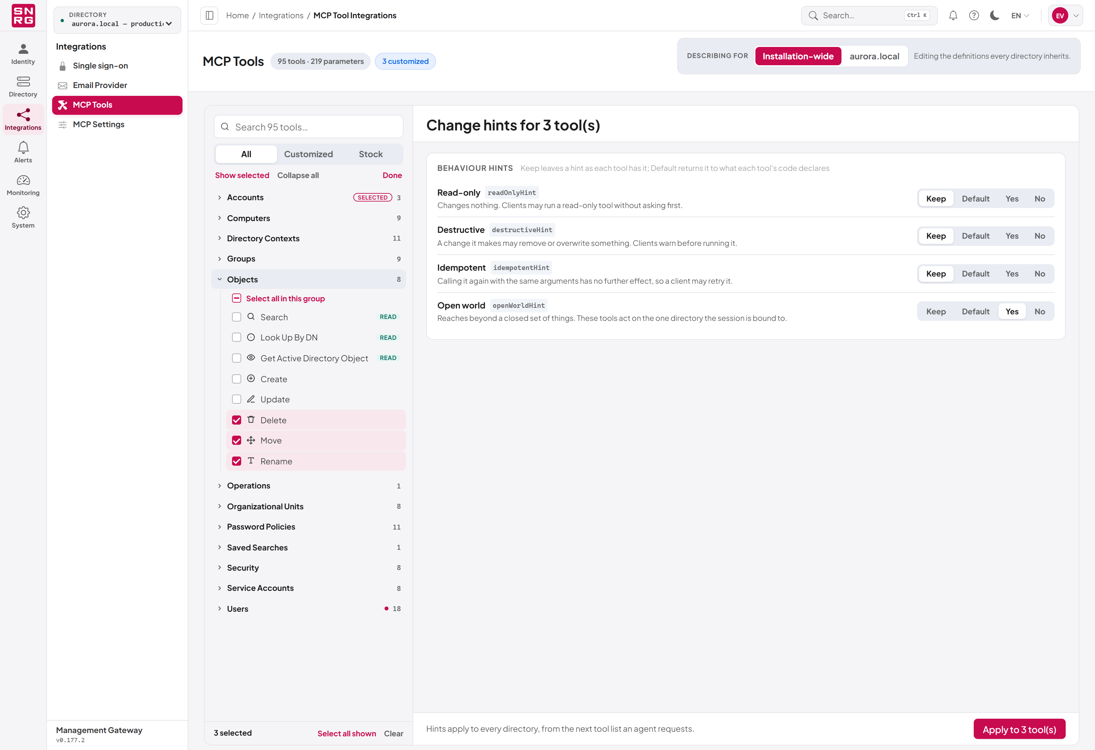The height and width of the screenshot is (750, 1095).
Task: Set Open world hint to Keep
Action: [936, 312]
